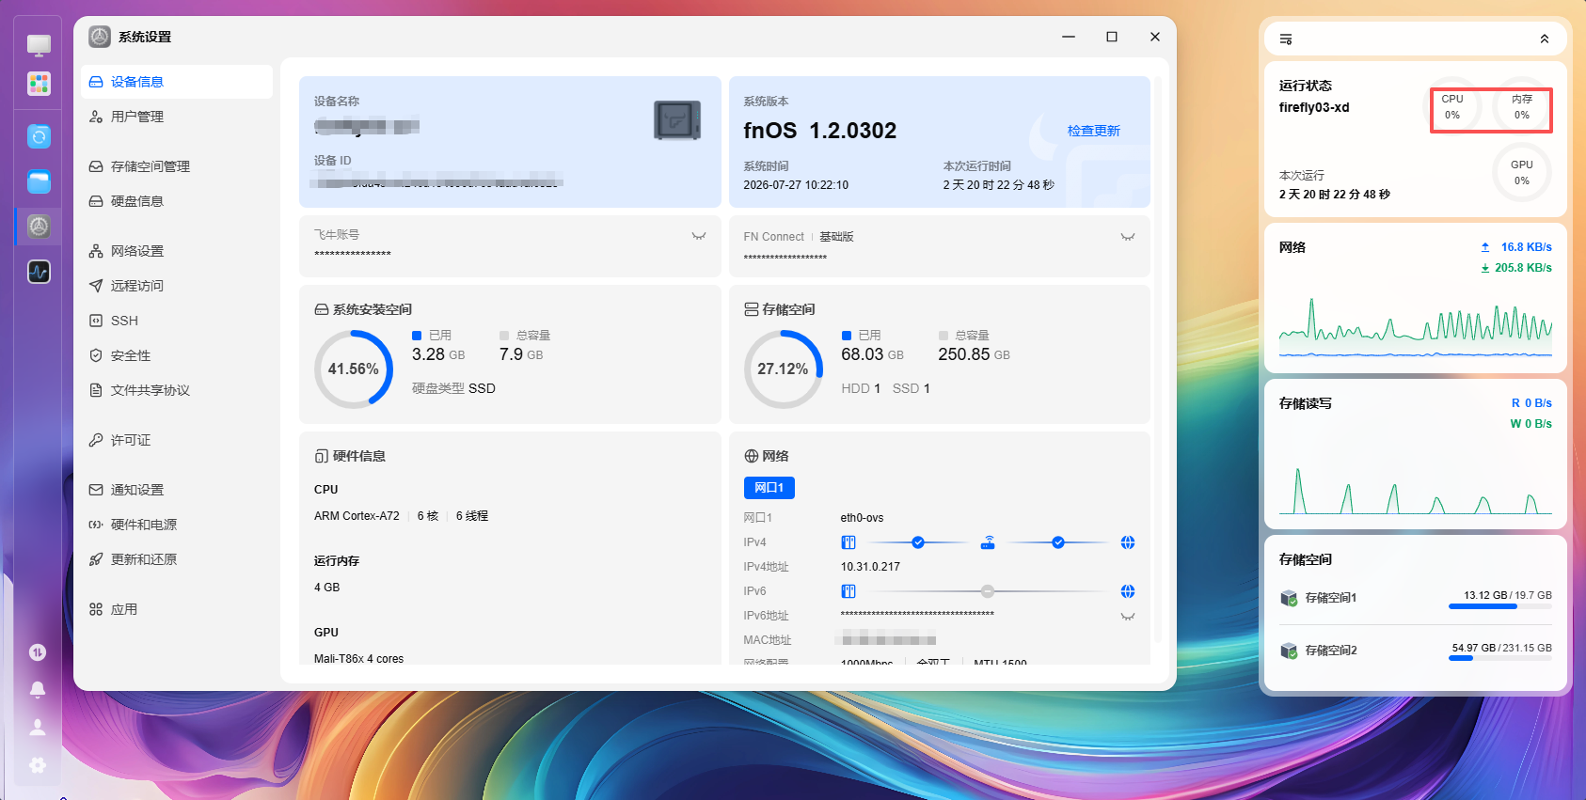This screenshot has height=800, width=1586.
Task: Click the 检查更新 link
Action: point(1093,131)
